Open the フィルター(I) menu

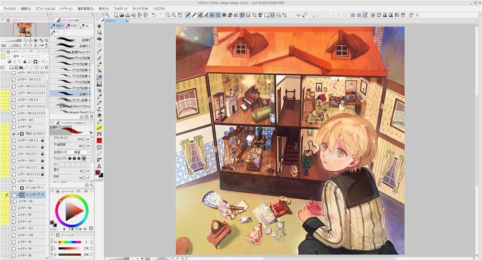[120, 8]
